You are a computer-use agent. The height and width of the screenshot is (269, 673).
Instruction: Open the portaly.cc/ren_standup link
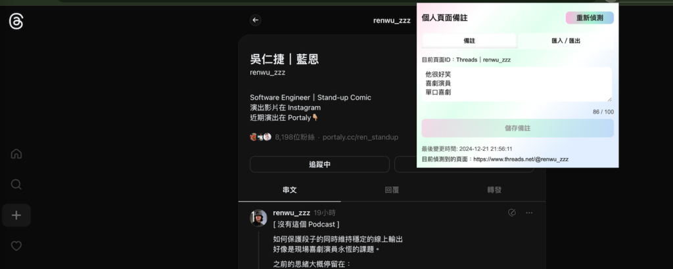pos(361,137)
